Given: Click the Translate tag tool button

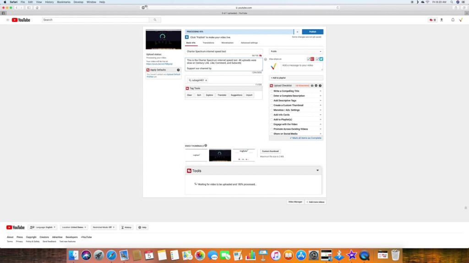Looking at the screenshot, I should [222, 95].
